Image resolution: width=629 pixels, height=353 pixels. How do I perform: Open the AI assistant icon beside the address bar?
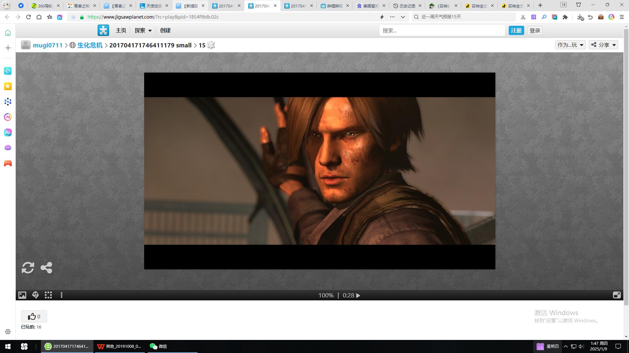pyautogui.click(x=60, y=17)
